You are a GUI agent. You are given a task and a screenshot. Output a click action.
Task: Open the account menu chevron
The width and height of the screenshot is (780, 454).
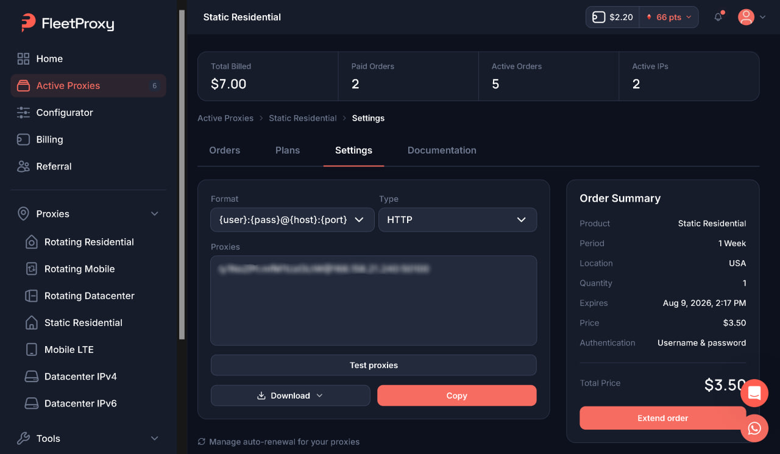click(x=762, y=17)
